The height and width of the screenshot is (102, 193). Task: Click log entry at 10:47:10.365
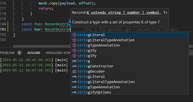tap(34, 70)
